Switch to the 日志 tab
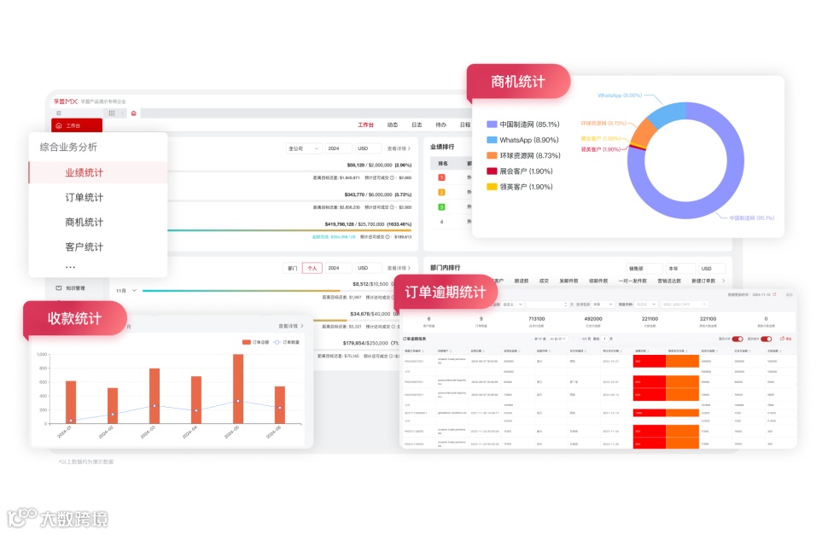Viewport: 828px width, 534px height. [417, 125]
